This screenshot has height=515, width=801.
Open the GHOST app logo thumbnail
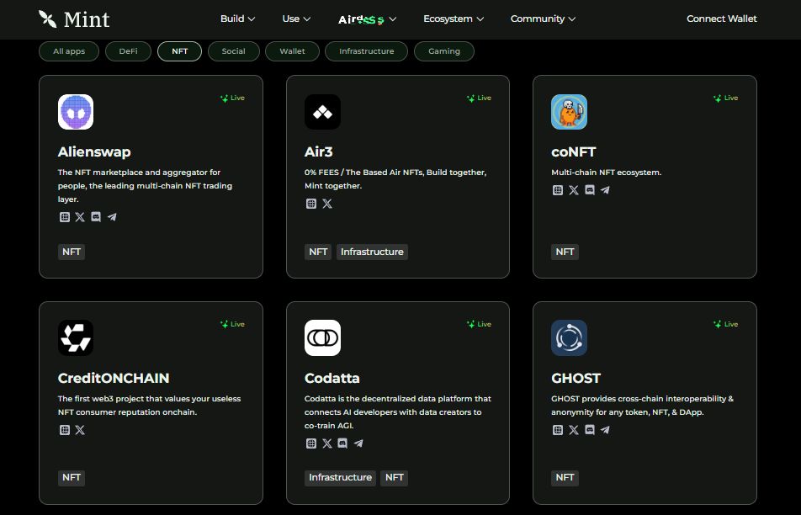(569, 337)
